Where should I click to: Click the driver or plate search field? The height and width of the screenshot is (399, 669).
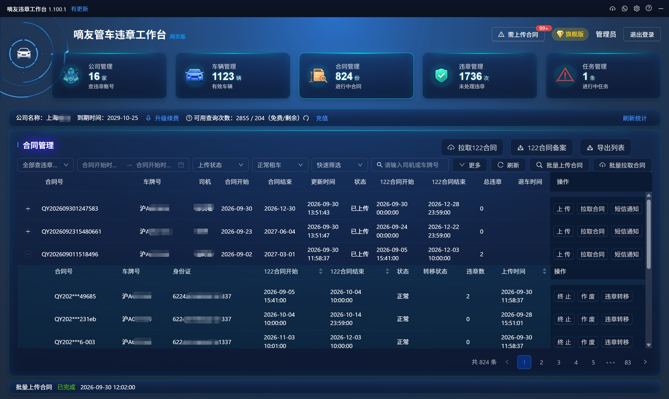[410, 165]
